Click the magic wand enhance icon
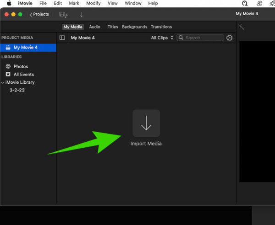275x225 pixels. point(241,27)
